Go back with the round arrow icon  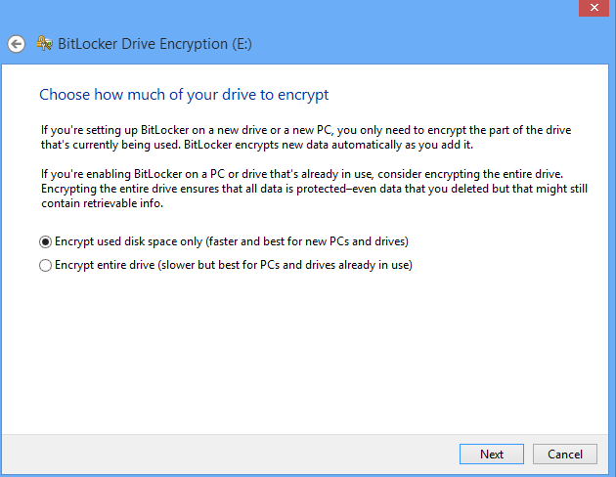16,44
